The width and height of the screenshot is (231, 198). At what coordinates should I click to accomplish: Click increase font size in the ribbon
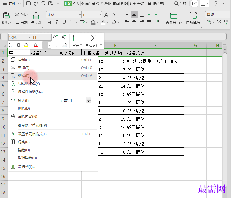[107, 15]
